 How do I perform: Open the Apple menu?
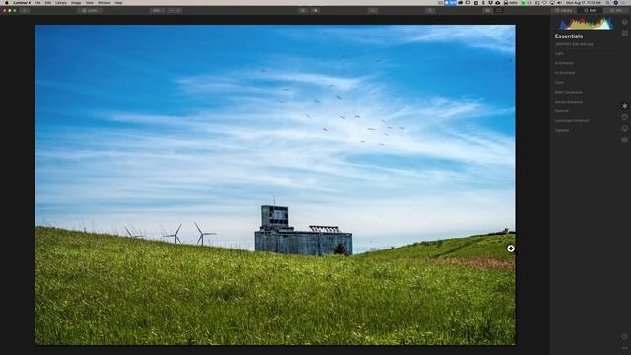pos(7,2)
